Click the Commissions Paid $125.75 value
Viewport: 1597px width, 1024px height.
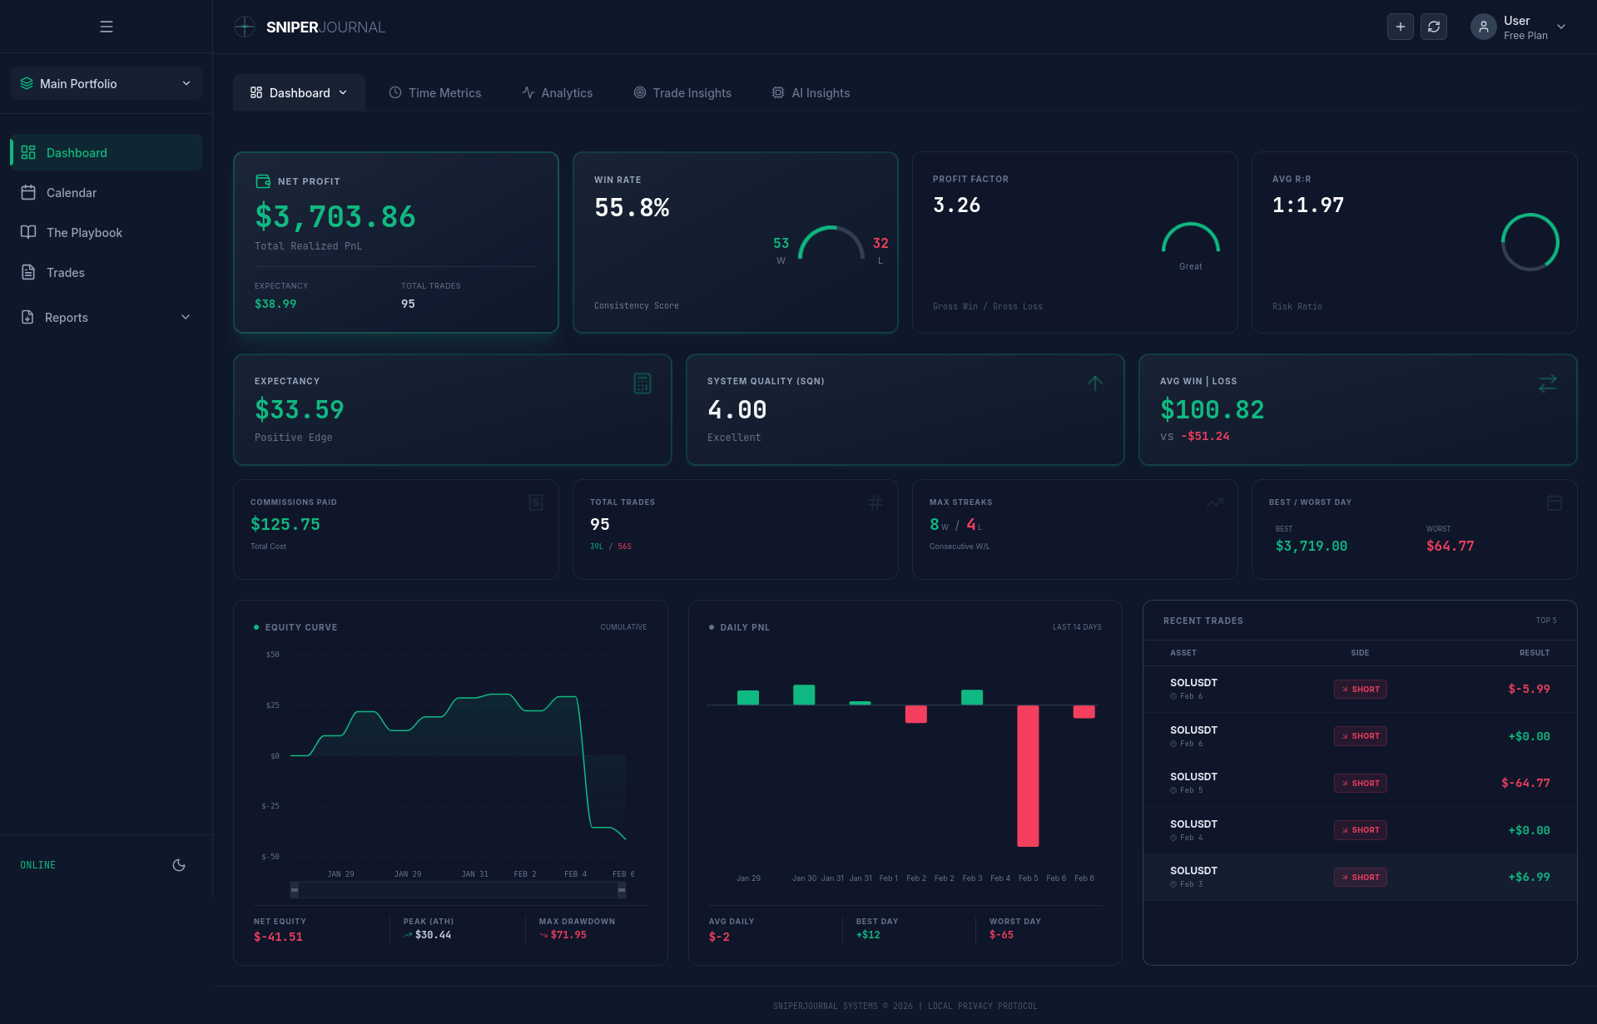tap(285, 524)
